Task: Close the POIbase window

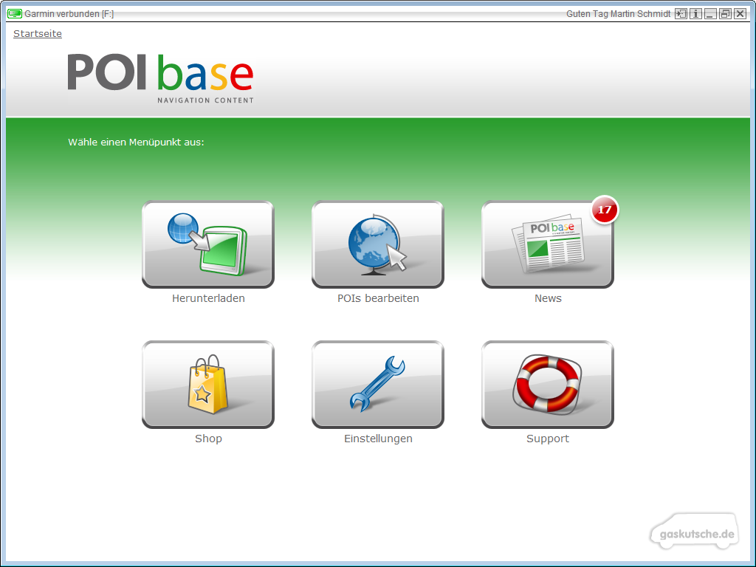Action: click(x=740, y=13)
